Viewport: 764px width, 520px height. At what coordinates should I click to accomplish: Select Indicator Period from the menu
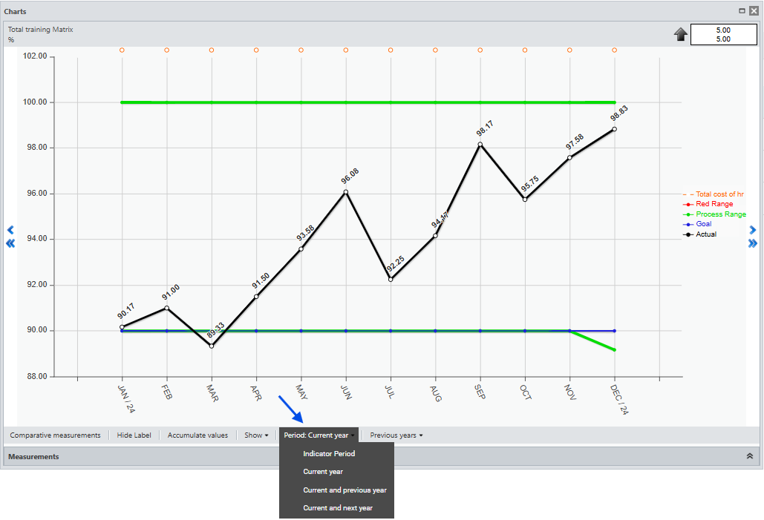click(x=329, y=453)
